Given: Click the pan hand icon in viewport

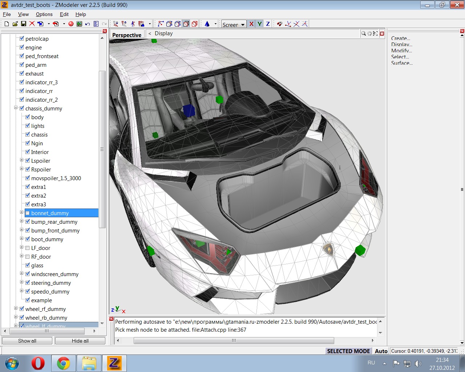Looking at the screenshot, I should point(369,33).
